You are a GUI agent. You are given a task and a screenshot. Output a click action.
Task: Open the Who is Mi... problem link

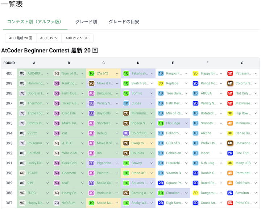coord(71,153)
